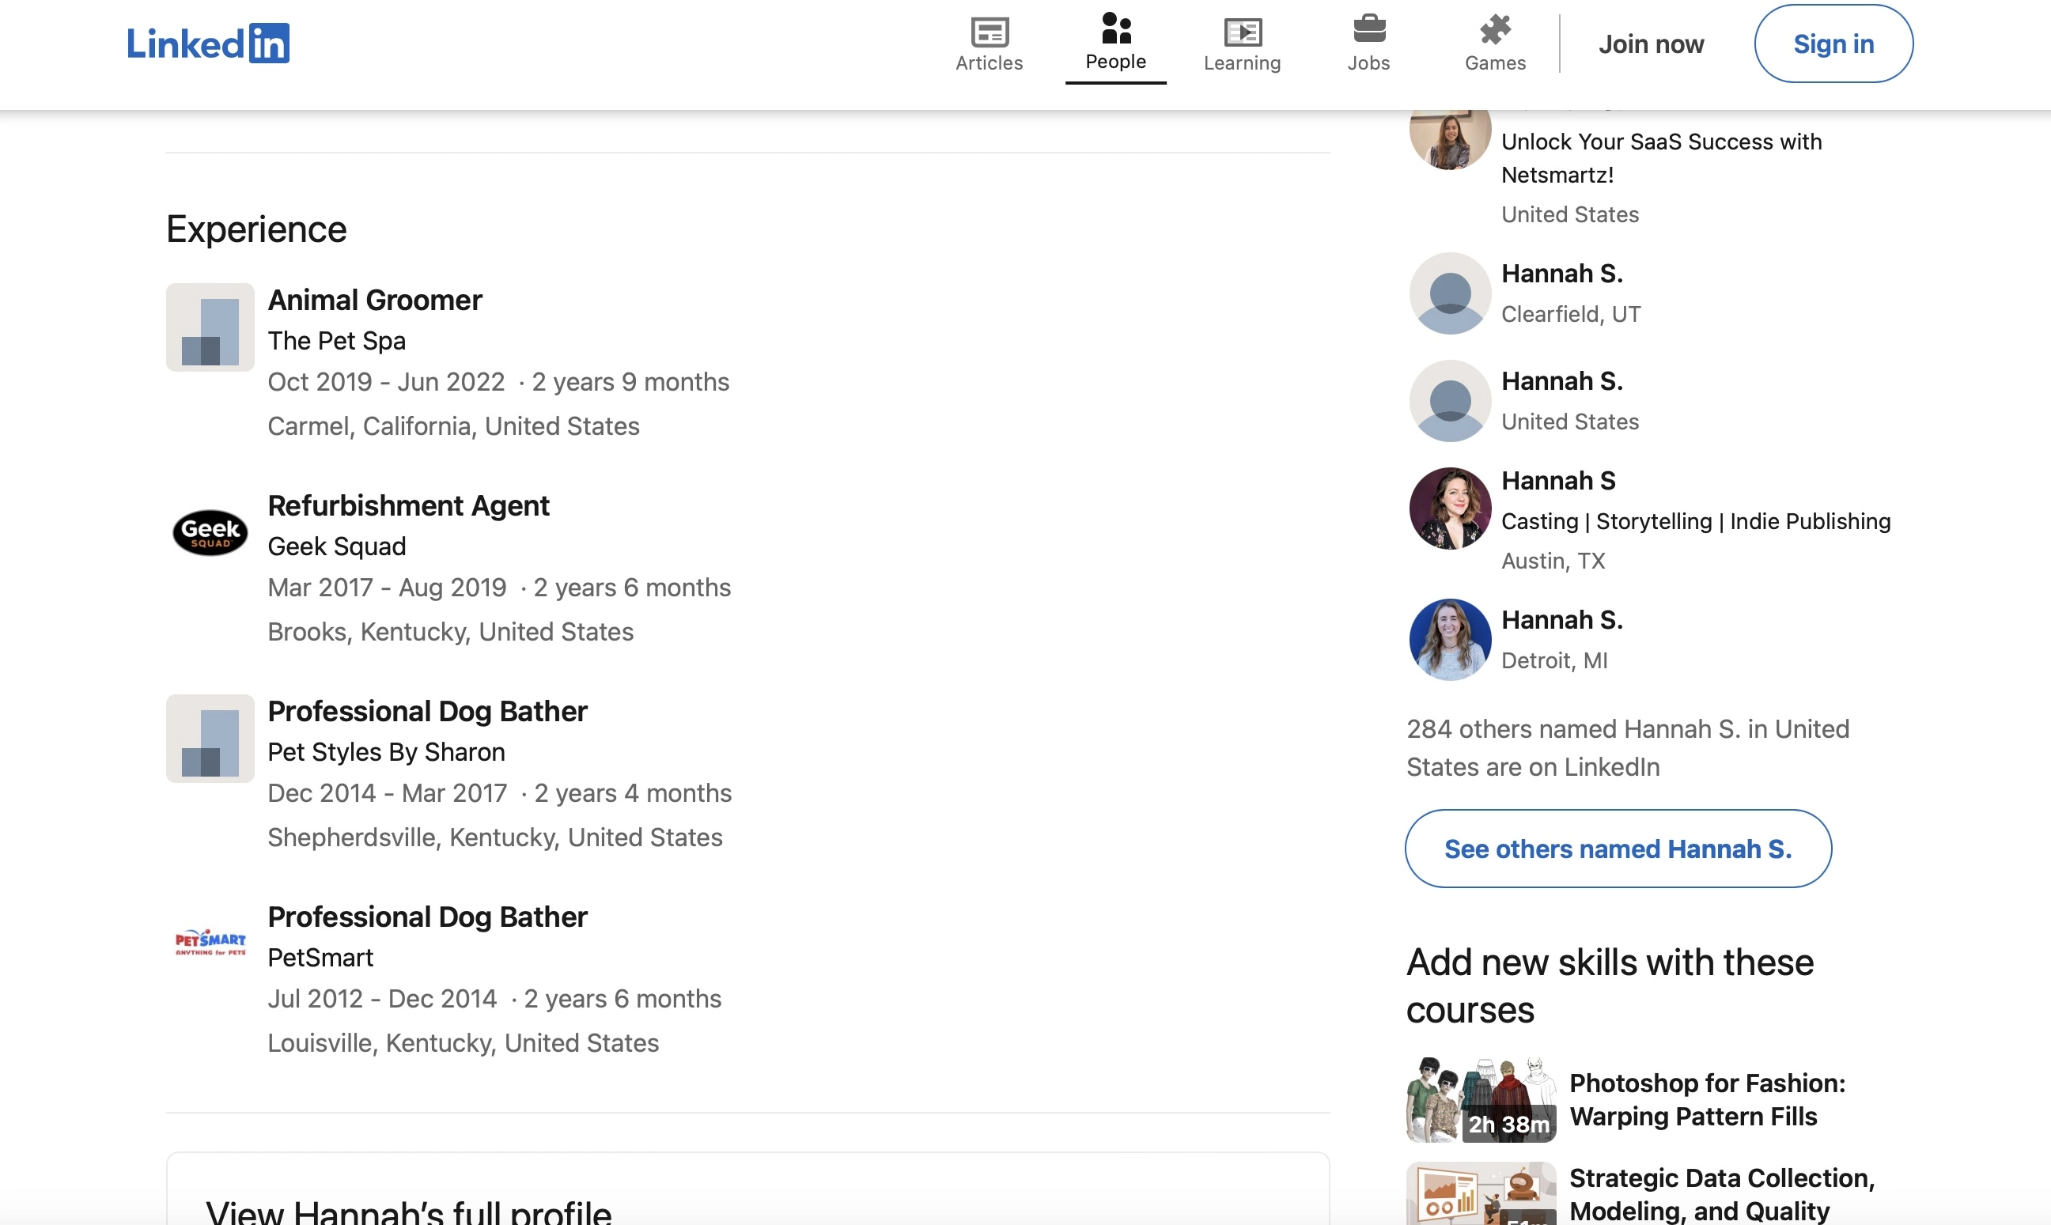Viewport: 2051px width, 1225px height.
Task: Click Louisville, Kentucky, United States location text
Action: pos(463,1042)
